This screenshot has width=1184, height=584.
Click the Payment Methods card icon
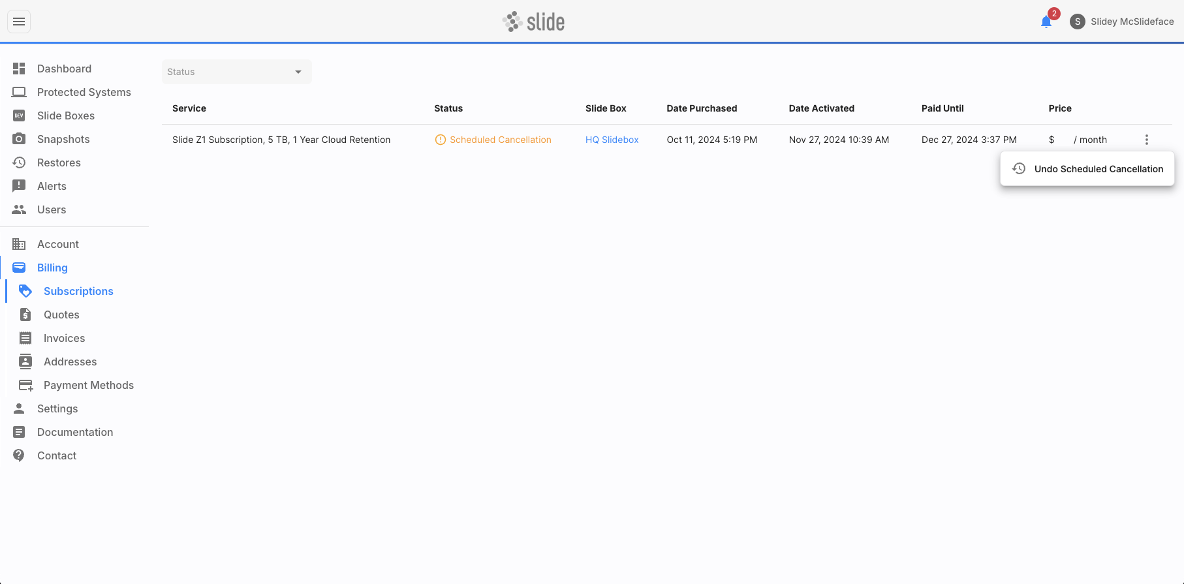(x=26, y=385)
